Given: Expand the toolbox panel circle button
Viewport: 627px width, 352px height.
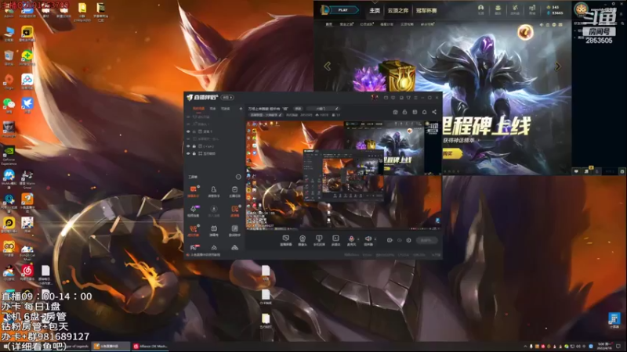Looking at the screenshot, I should coord(238,177).
